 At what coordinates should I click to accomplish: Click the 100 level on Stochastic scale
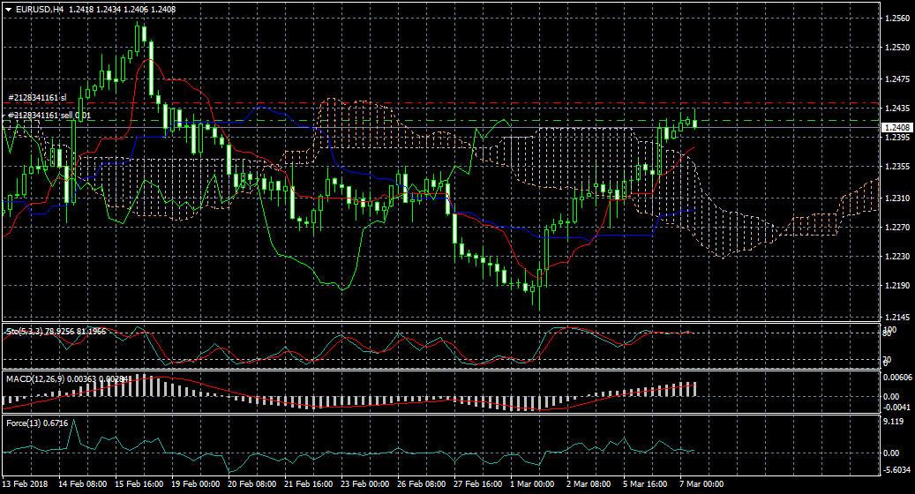[891, 329]
